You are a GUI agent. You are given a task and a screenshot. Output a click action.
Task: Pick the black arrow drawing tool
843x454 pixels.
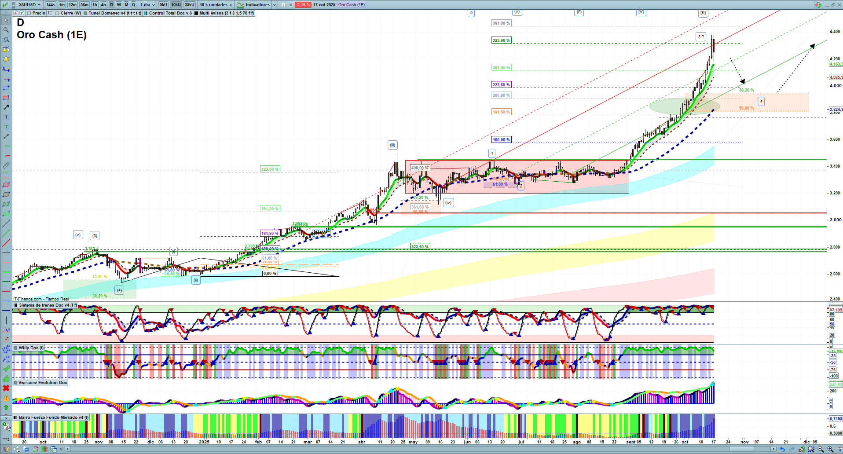pyautogui.click(x=6, y=107)
